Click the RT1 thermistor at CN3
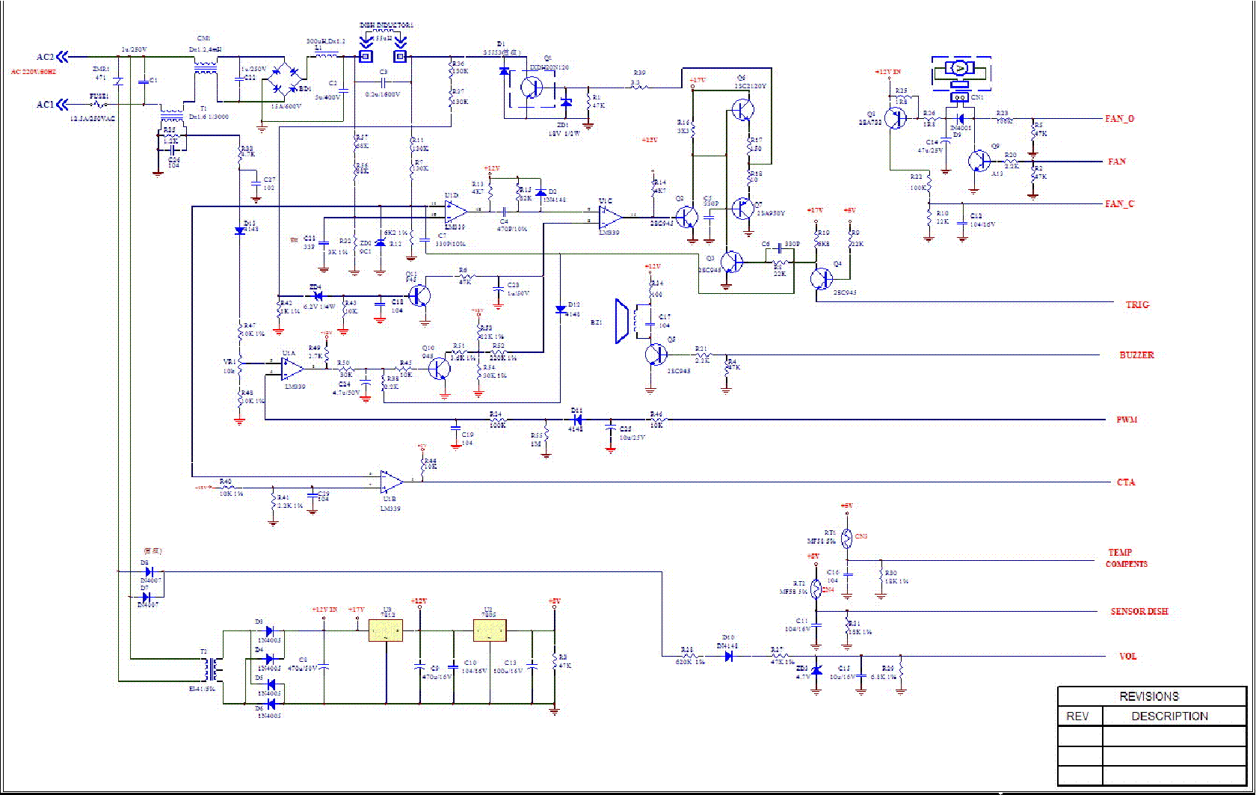The image size is (1256, 795). pyautogui.click(x=846, y=538)
